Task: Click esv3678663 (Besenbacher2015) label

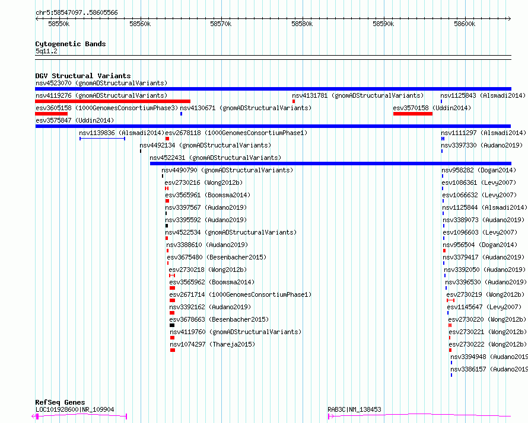Action: click(220, 319)
